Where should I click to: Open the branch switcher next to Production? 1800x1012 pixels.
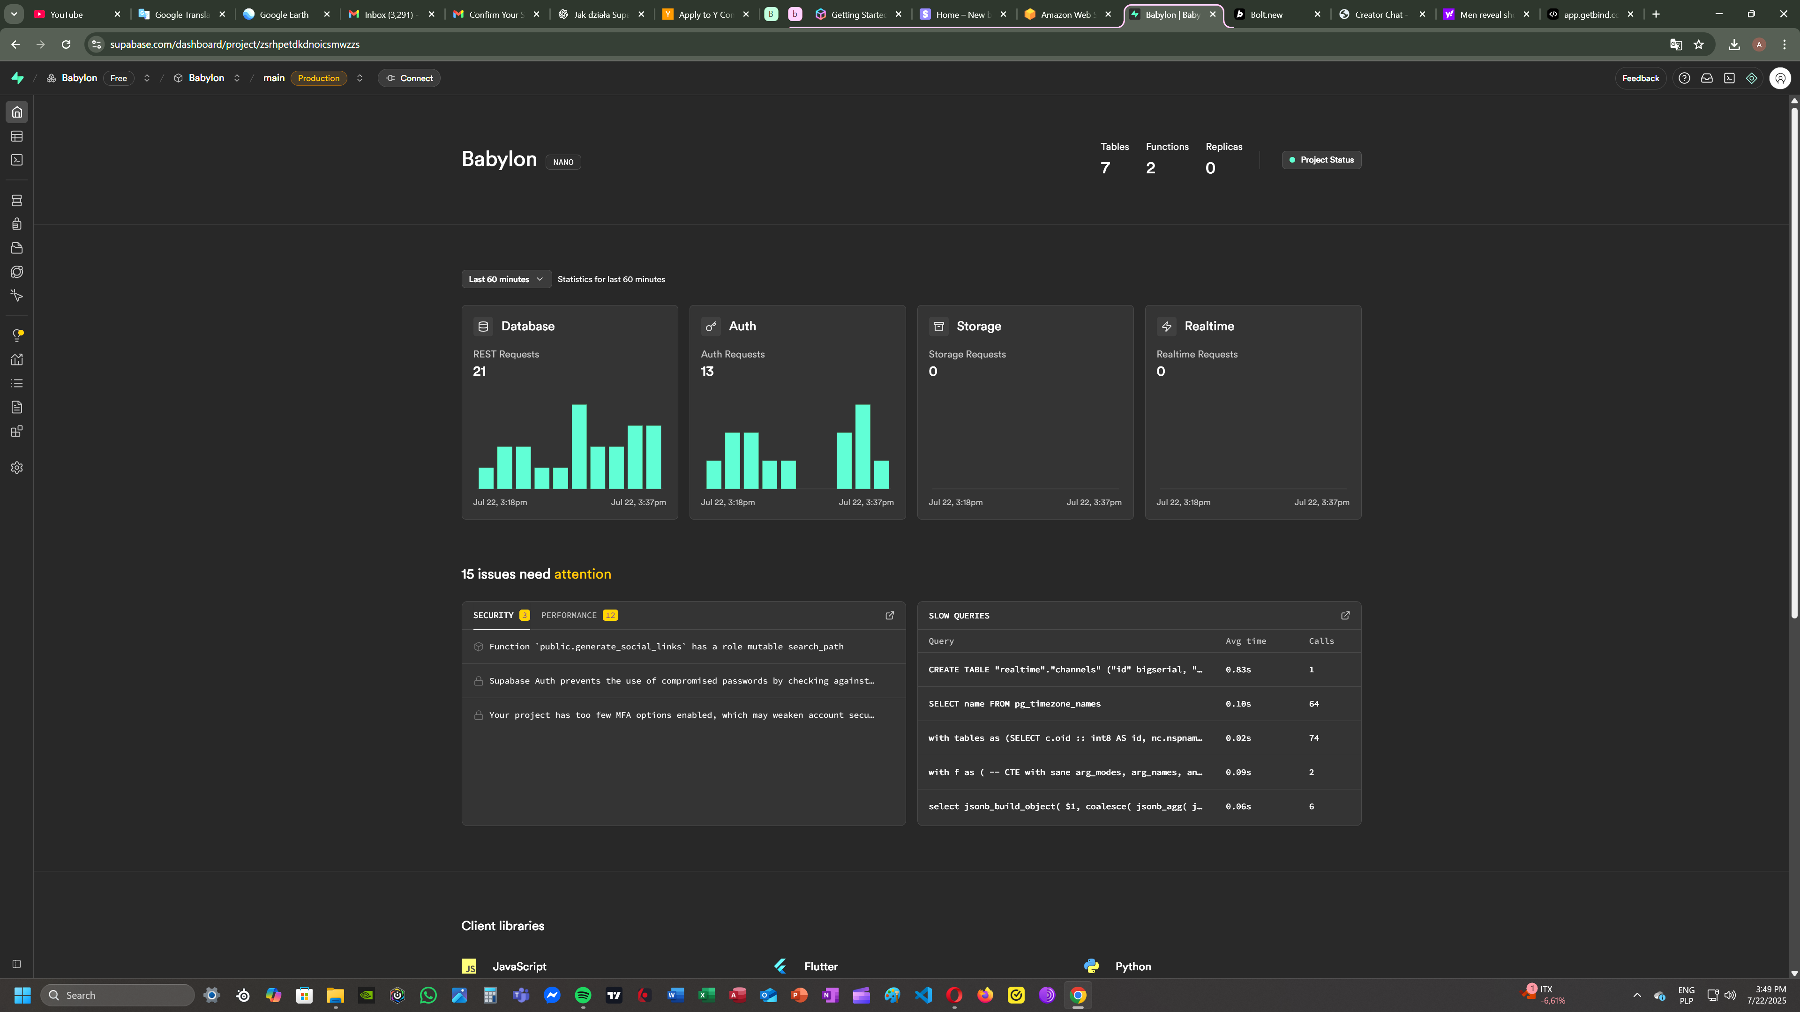359,78
